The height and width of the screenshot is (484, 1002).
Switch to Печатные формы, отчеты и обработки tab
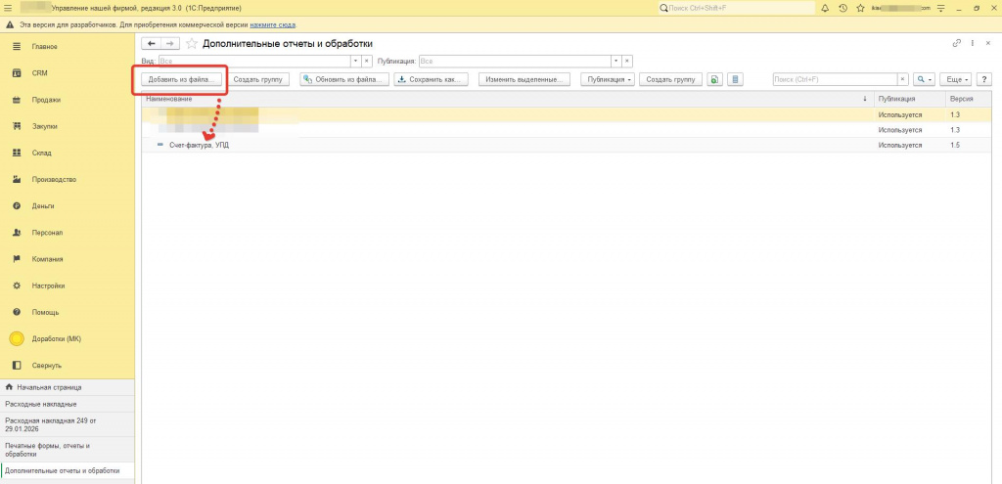pyautogui.click(x=68, y=450)
